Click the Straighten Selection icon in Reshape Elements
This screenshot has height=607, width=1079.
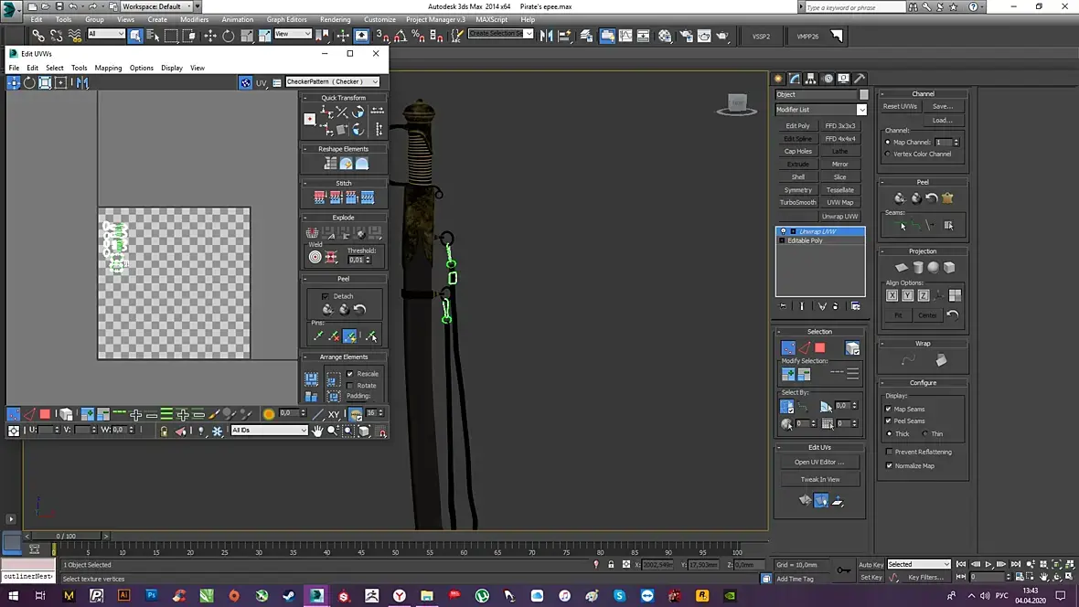click(x=330, y=164)
